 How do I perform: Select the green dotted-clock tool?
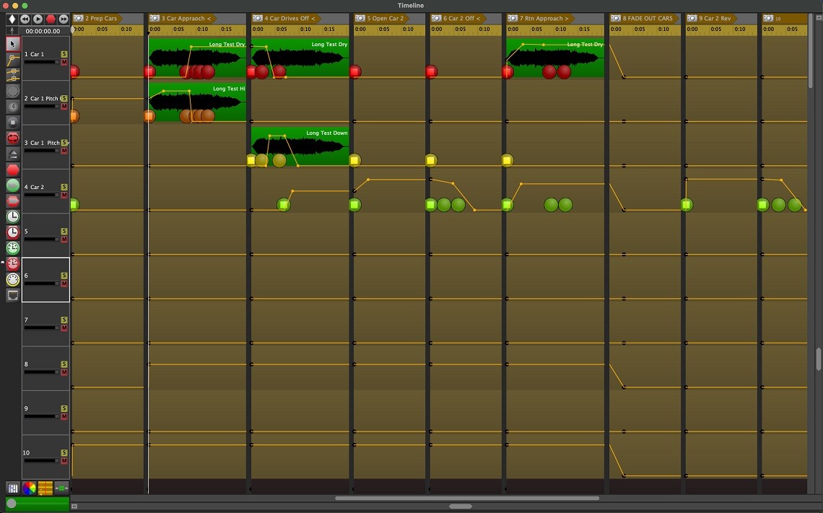tap(12, 248)
